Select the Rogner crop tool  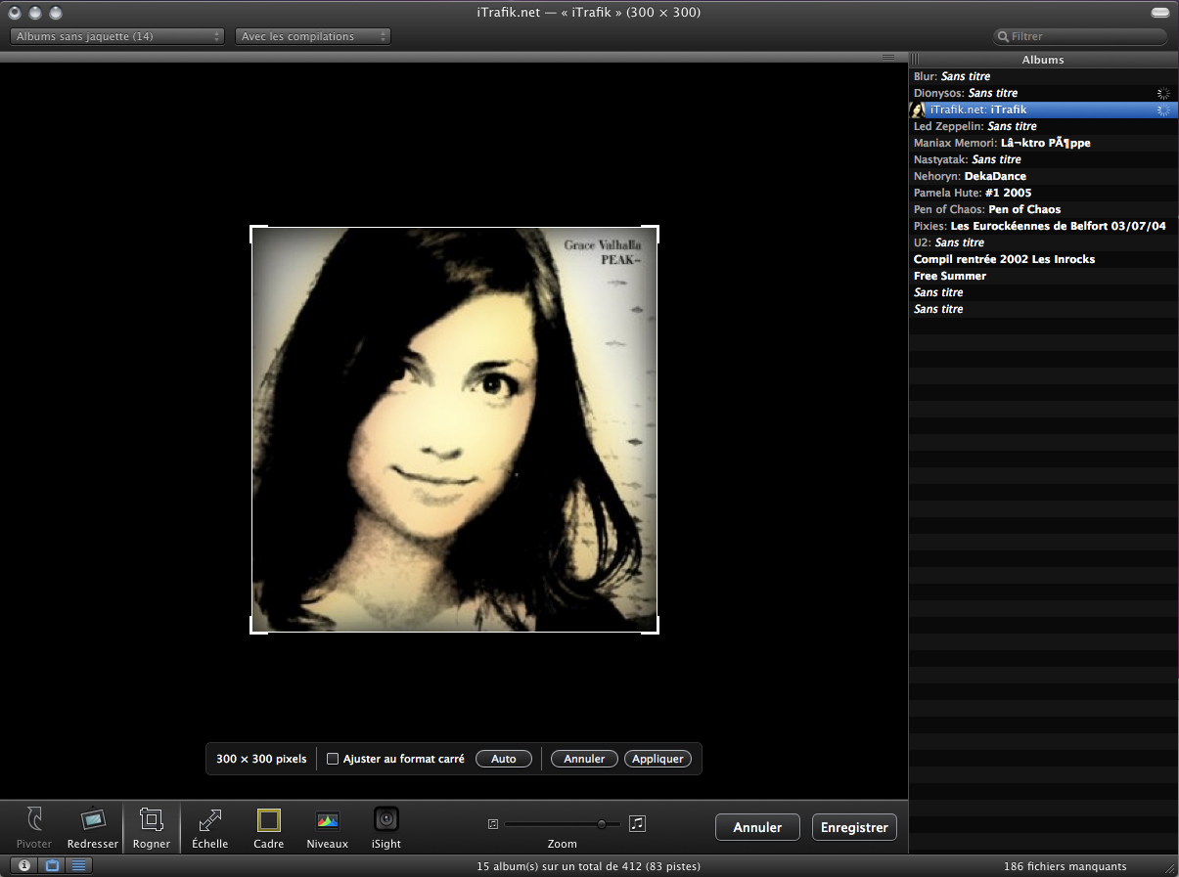(x=152, y=827)
